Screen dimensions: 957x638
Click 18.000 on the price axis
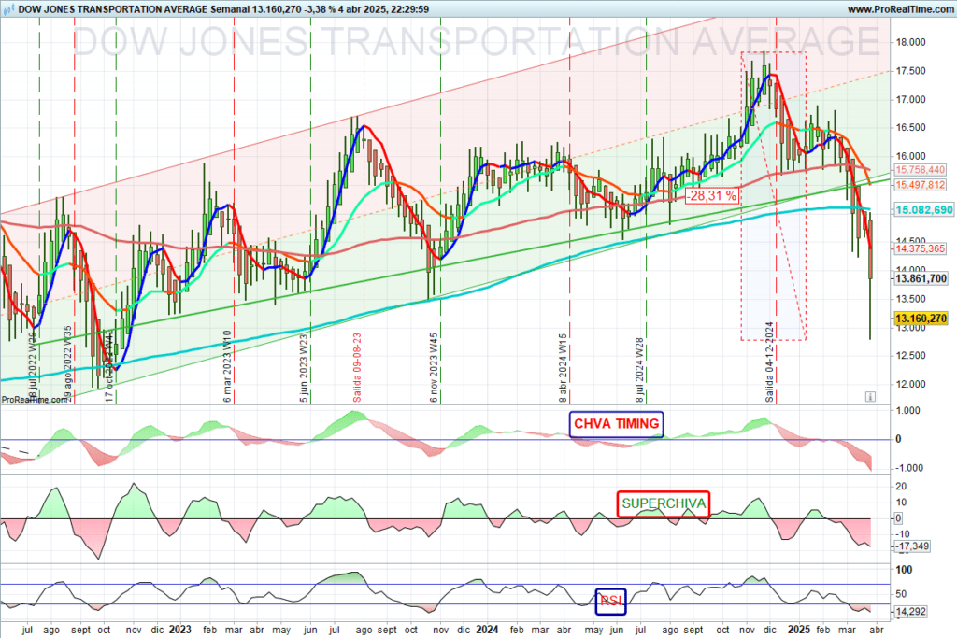tap(910, 42)
